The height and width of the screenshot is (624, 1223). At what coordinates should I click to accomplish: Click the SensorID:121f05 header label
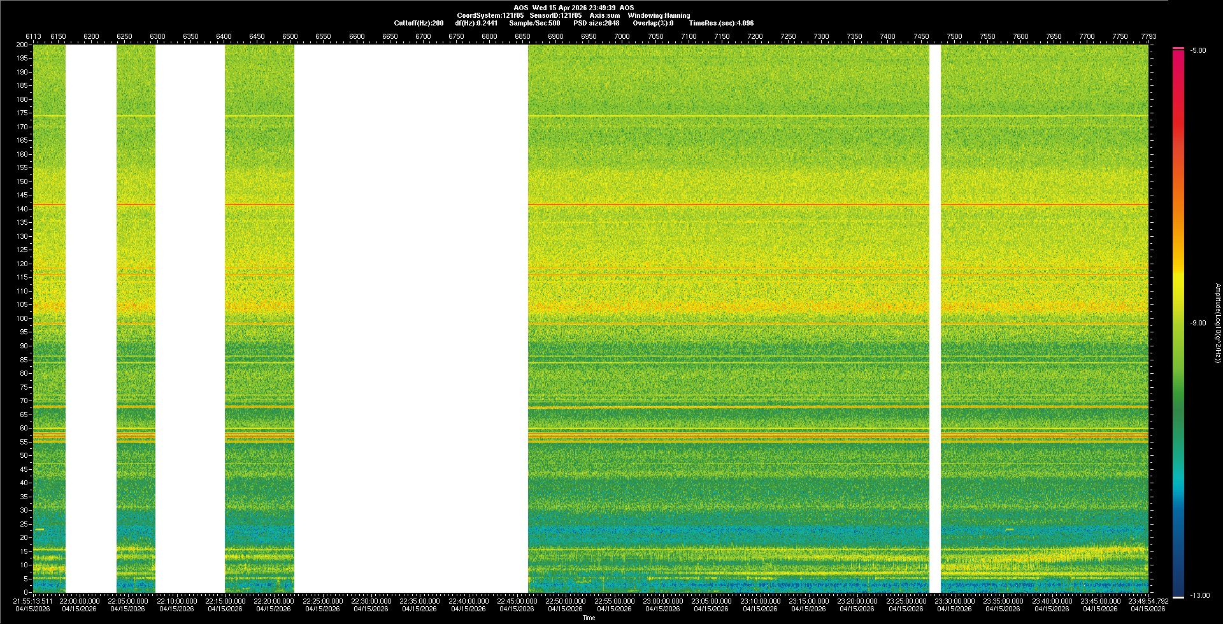pyautogui.click(x=555, y=15)
